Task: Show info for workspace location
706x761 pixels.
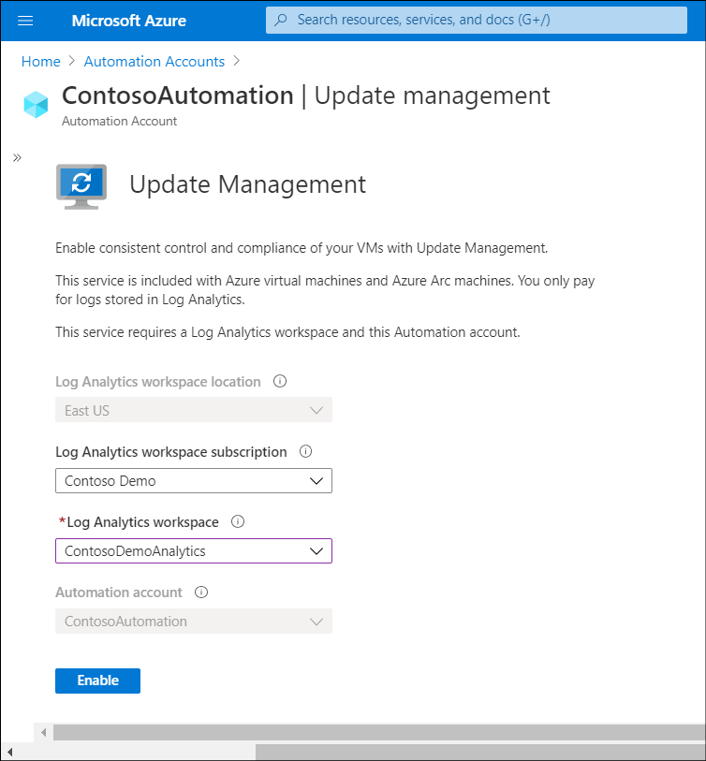Action: [280, 381]
